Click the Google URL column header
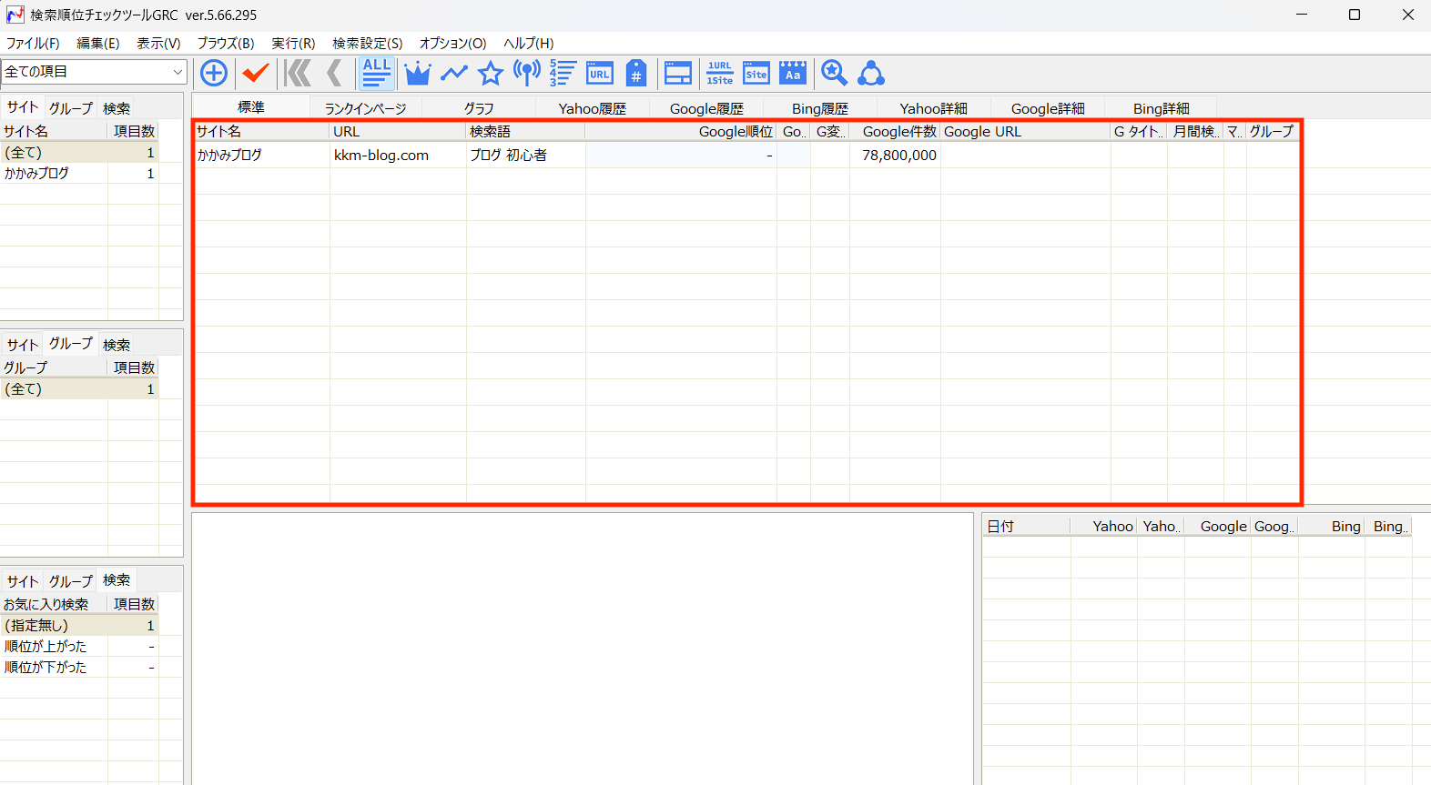Image resolution: width=1431 pixels, height=785 pixels. coord(1025,131)
